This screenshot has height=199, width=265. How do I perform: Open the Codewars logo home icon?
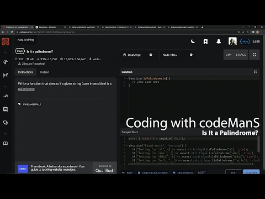pyautogui.click(x=6, y=41)
